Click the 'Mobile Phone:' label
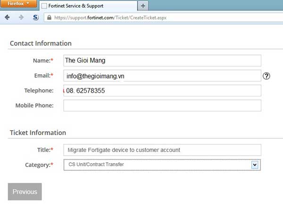The image size is (283, 207). (34, 105)
